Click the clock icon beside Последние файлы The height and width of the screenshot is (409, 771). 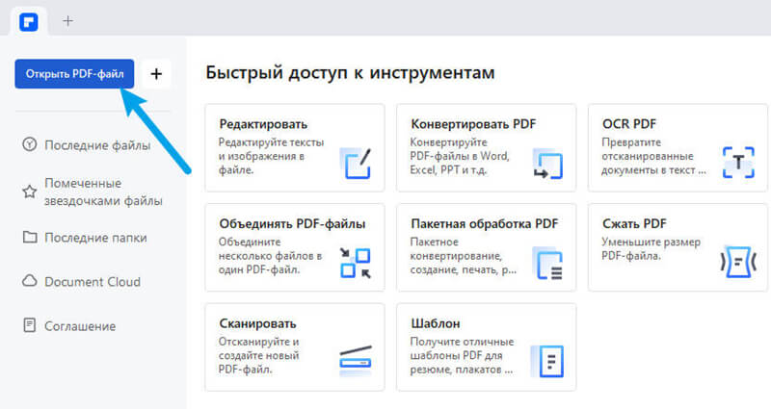pos(29,145)
